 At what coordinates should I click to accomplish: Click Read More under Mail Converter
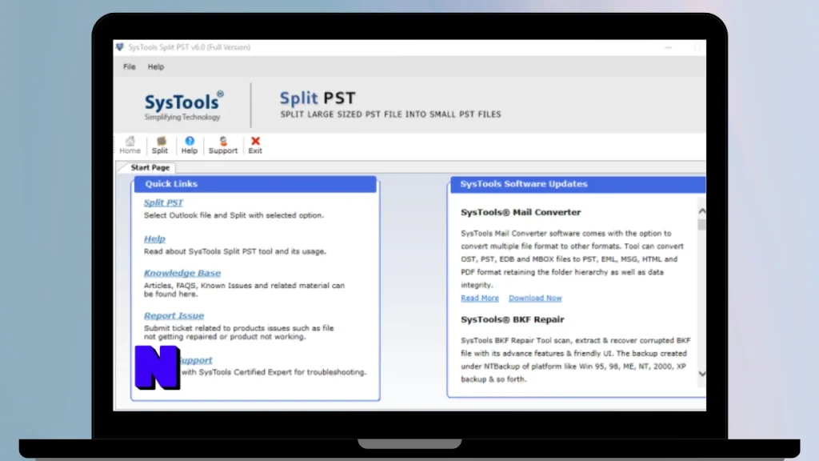tap(480, 298)
